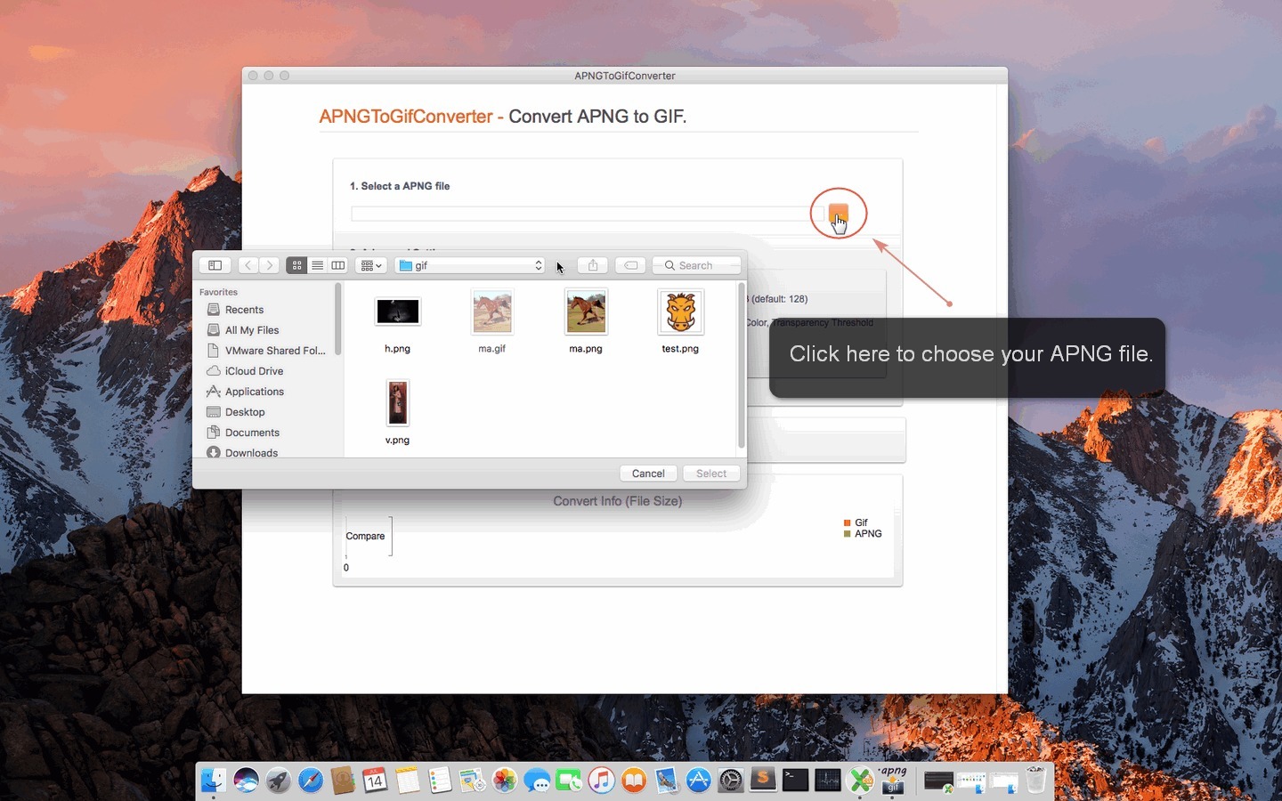This screenshot has width=1282, height=801.
Task: Click the sidebar scrollbar
Action: [338, 319]
